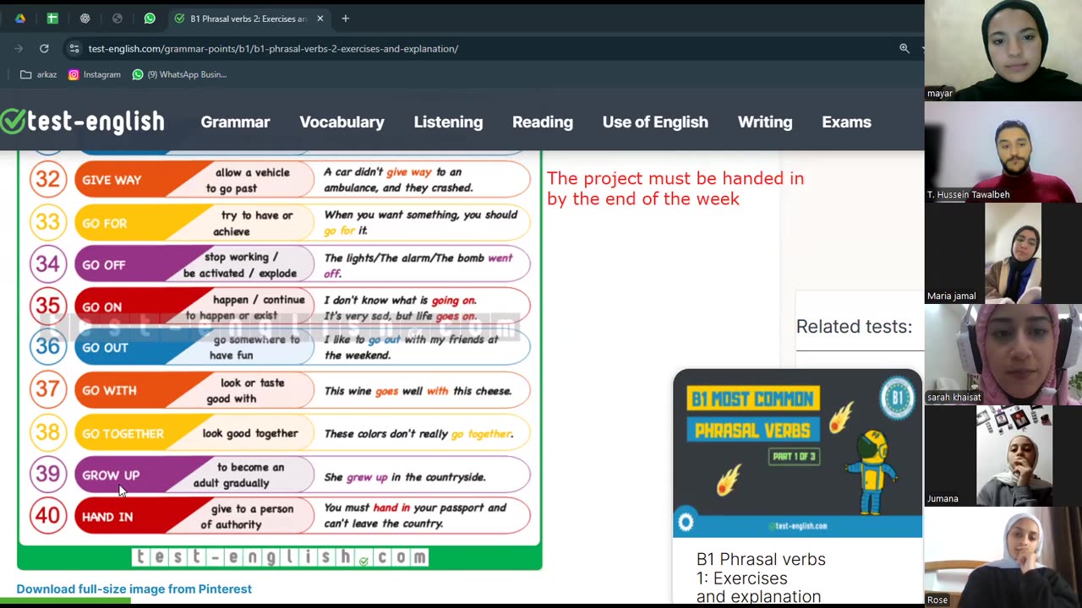The width and height of the screenshot is (1082, 608).
Task: Open the arkaz bookmarks folder
Action: coord(39,74)
